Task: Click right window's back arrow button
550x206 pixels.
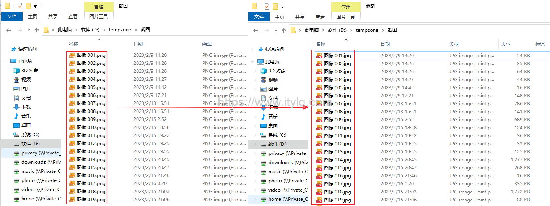Action: coord(255,31)
